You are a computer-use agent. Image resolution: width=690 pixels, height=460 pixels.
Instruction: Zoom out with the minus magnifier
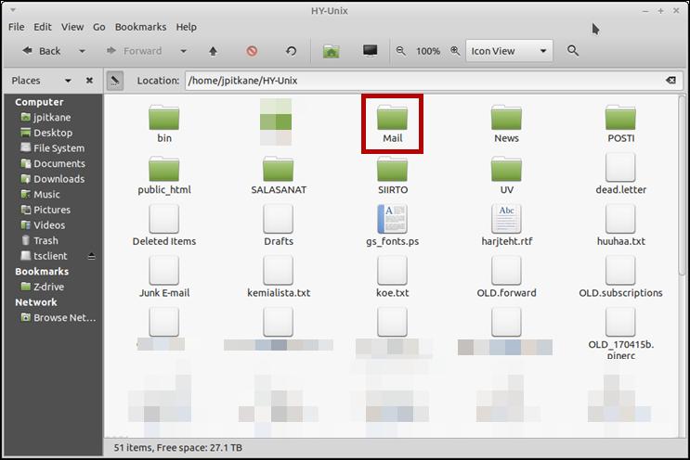click(401, 51)
